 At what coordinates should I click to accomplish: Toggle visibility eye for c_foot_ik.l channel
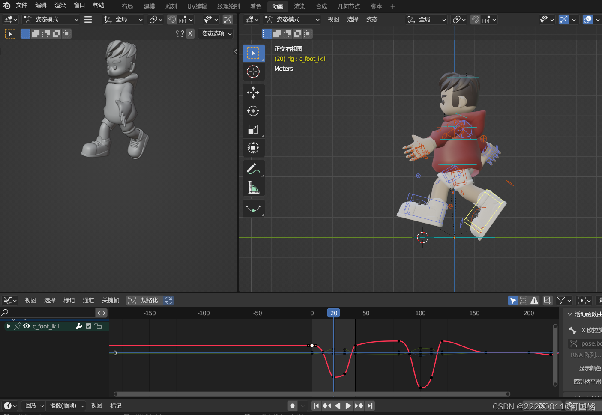click(27, 326)
